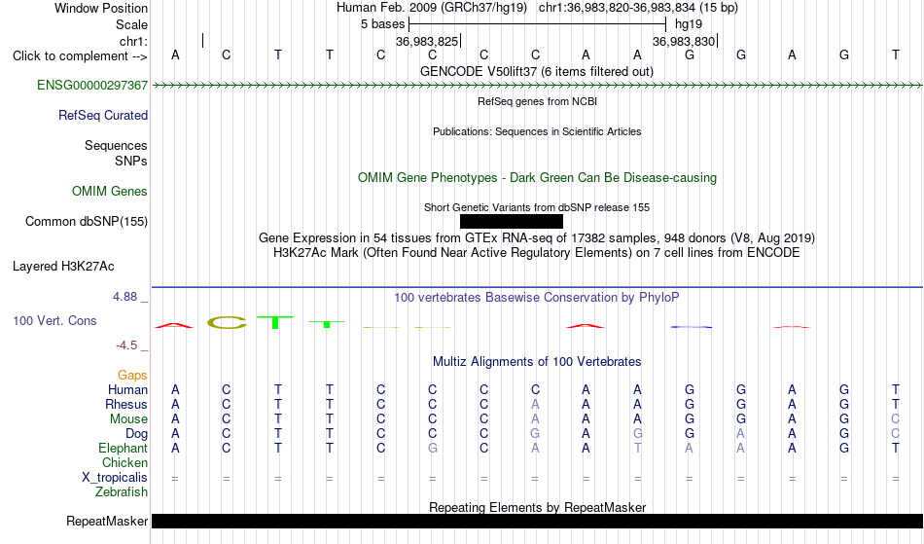924x544 pixels.
Task: Click the SNPs track label
Action: point(131,161)
